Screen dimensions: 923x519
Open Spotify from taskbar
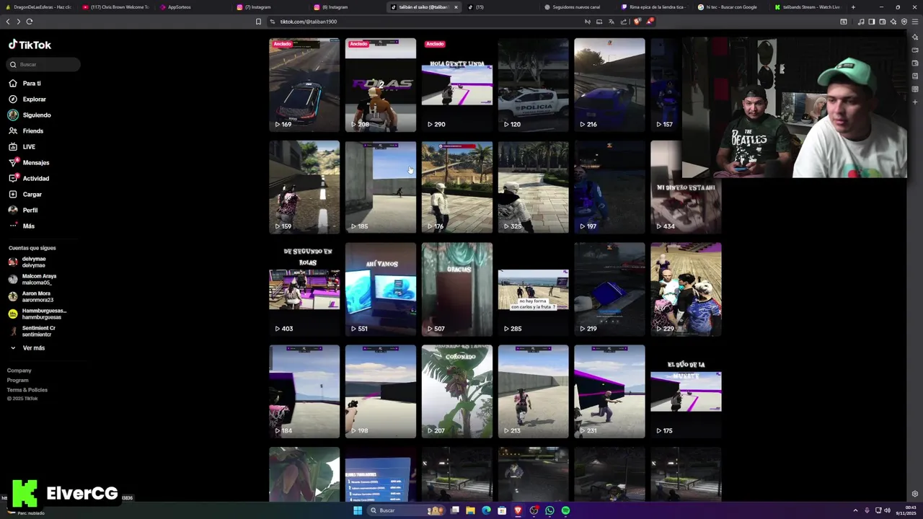[x=565, y=510]
